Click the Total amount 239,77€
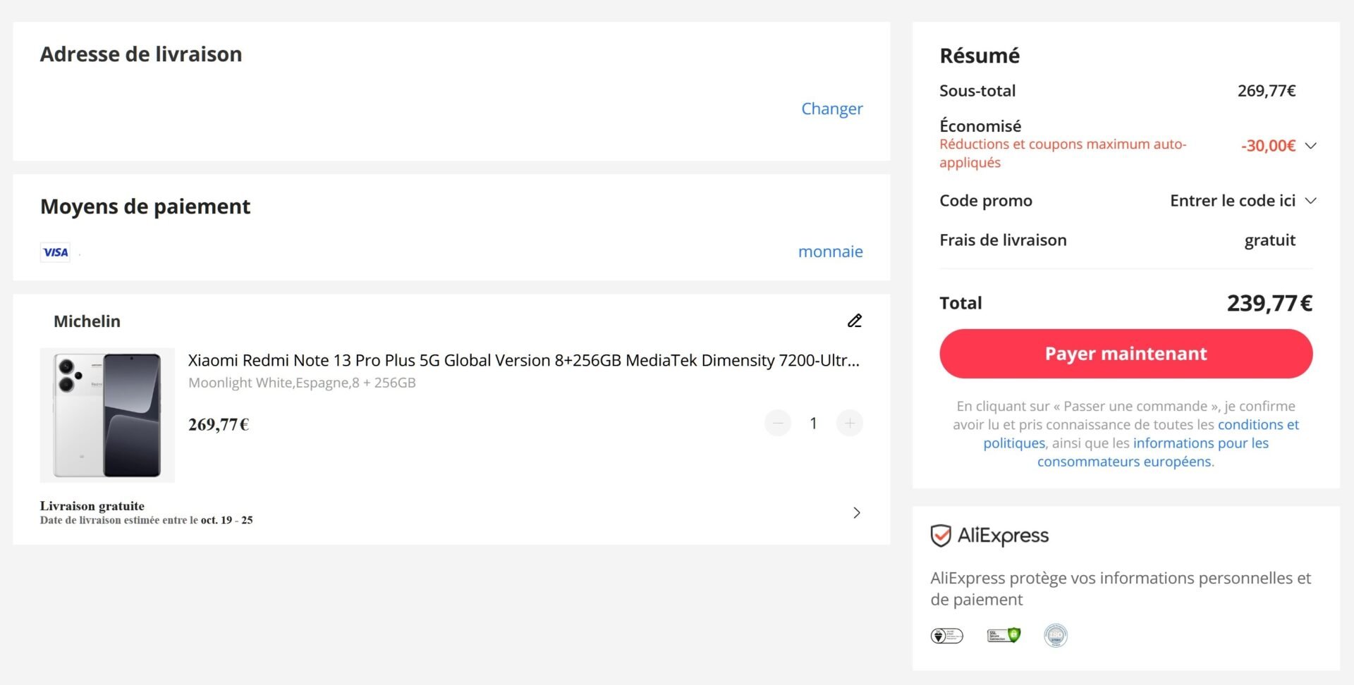 coord(1269,303)
